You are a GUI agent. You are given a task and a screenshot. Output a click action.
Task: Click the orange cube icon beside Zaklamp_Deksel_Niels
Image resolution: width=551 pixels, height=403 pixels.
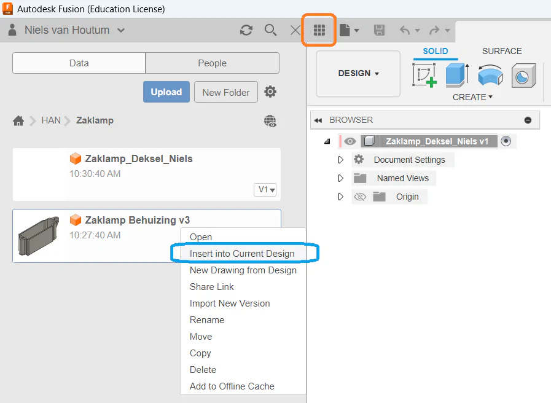[76, 159]
